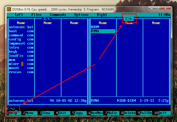Click the 8 Delete function key
Image resolution: width=177 pixels, height=122 pixels.
click(x=128, y=113)
